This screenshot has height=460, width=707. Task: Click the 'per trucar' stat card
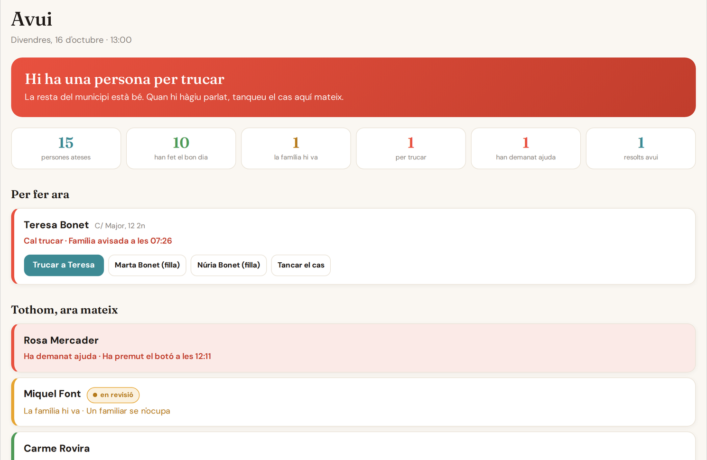[x=411, y=148]
